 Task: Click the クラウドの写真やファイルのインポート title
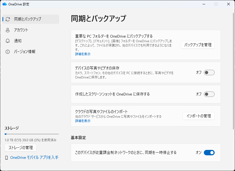[x=101, y=111]
